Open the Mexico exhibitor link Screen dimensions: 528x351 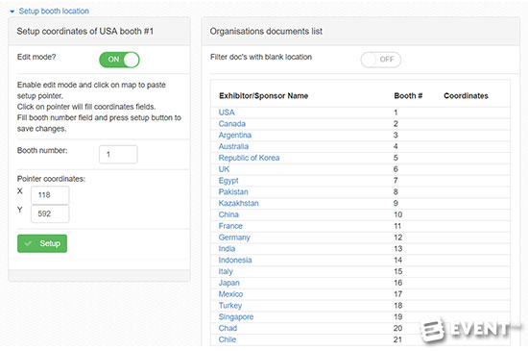(x=230, y=294)
